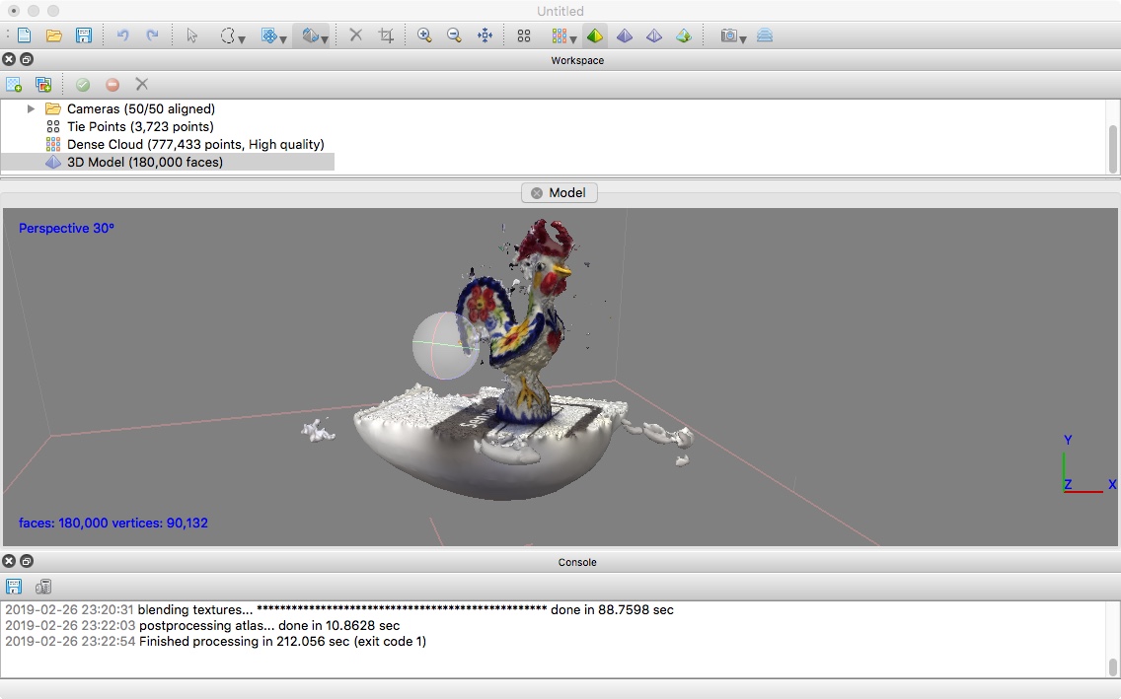The image size is (1121, 699).
Task: Activate the selection shape tool
Action: (227, 35)
